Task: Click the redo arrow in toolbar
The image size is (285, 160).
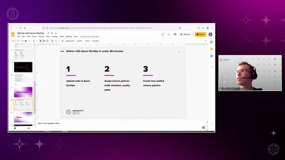Action: pos(23,41)
